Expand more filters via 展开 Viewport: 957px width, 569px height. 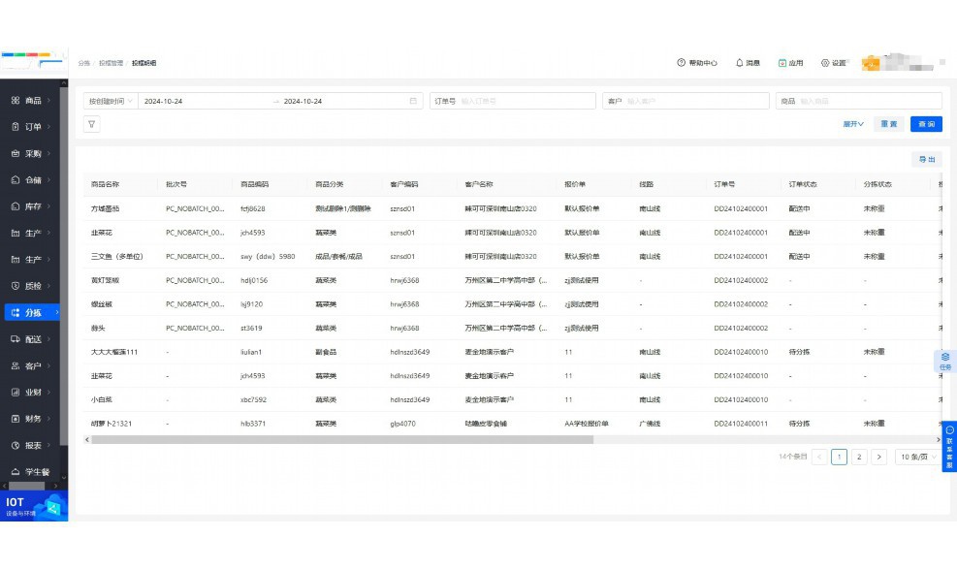[x=853, y=124]
